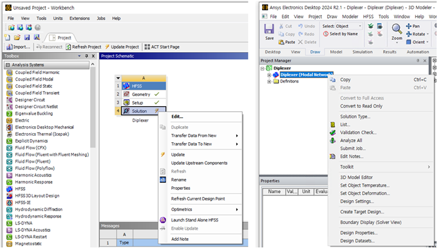Click Reconnect in Workbench toolbar

pyautogui.click(x=49, y=47)
